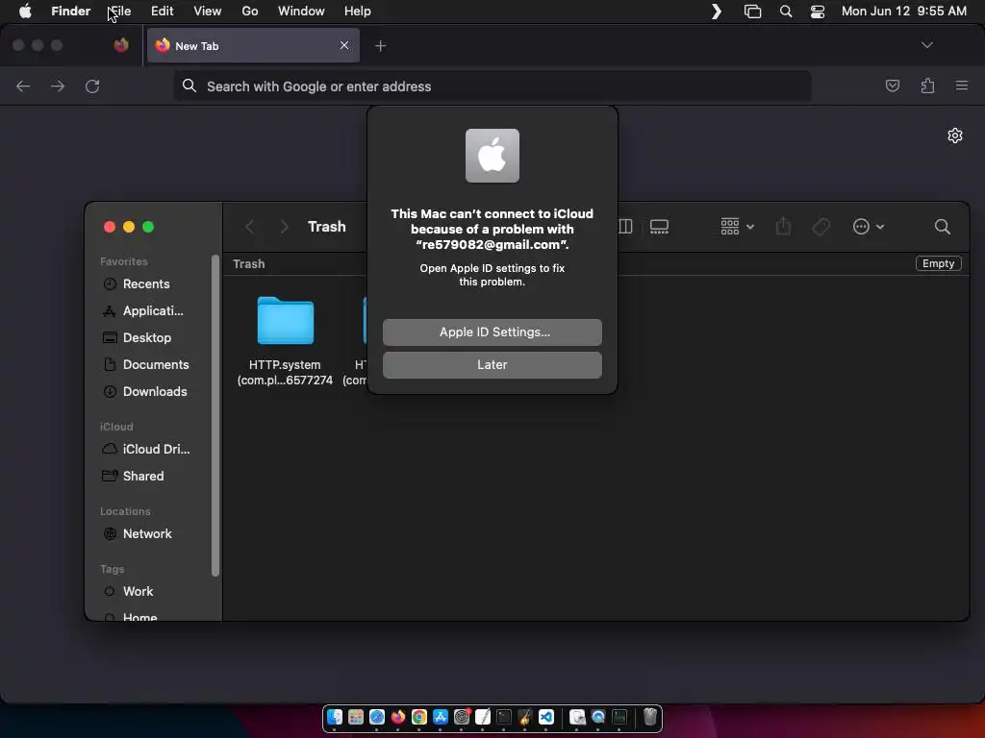Image resolution: width=985 pixels, height=738 pixels.
Task: Open Launchpad from the Dock
Action: pyautogui.click(x=356, y=717)
